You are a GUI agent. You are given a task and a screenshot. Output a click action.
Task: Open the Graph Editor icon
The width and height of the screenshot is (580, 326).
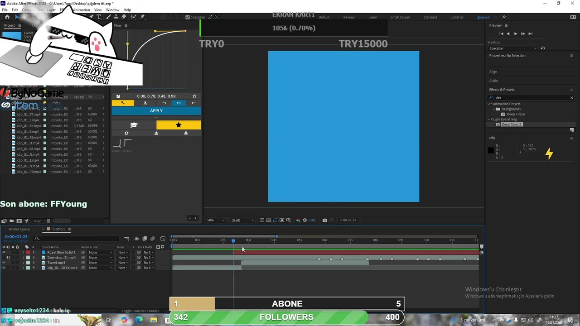coord(163,239)
